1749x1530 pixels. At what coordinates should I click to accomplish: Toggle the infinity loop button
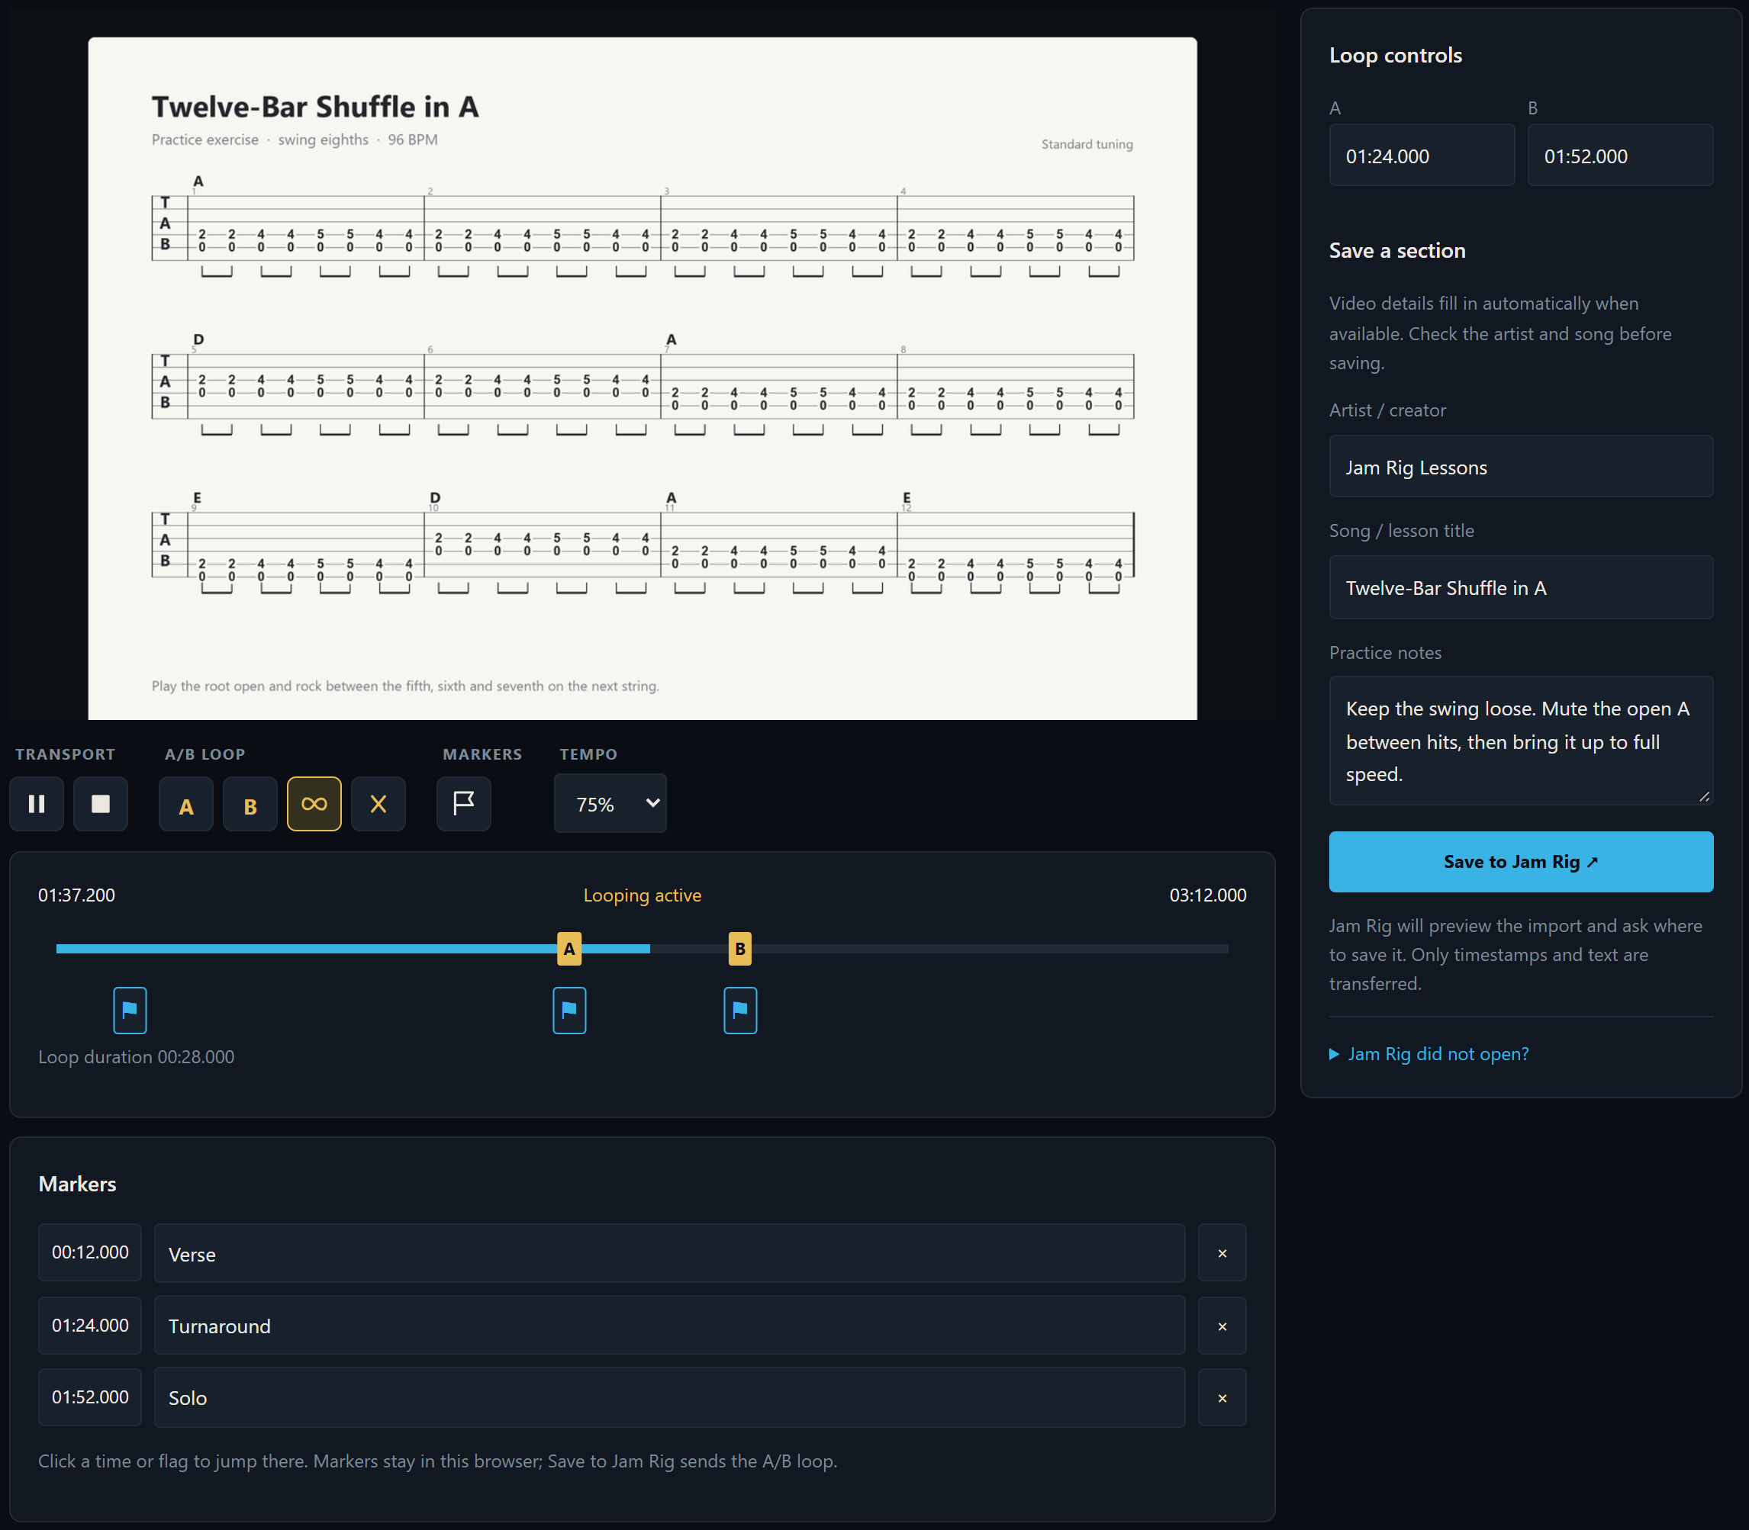click(x=314, y=803)
